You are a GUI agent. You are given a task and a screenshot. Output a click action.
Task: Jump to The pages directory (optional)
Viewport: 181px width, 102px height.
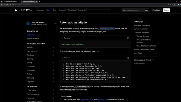pyautogui.click(x=143, y=41)
